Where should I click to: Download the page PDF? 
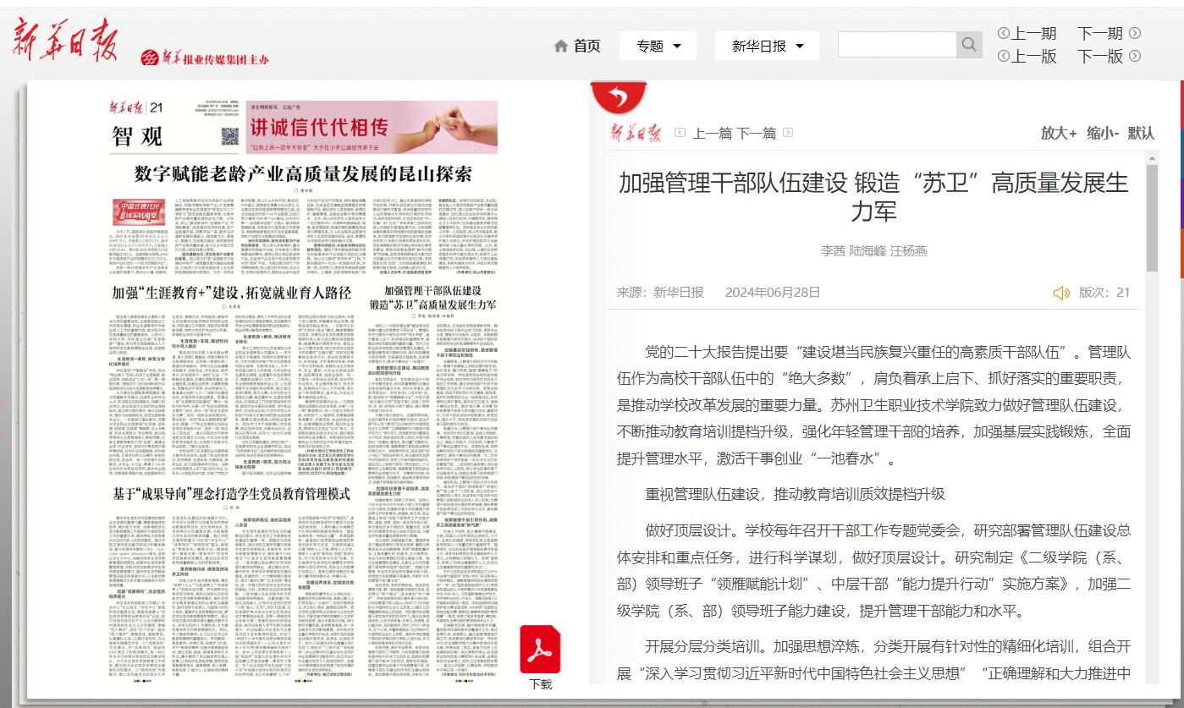[x=540, y=650]
